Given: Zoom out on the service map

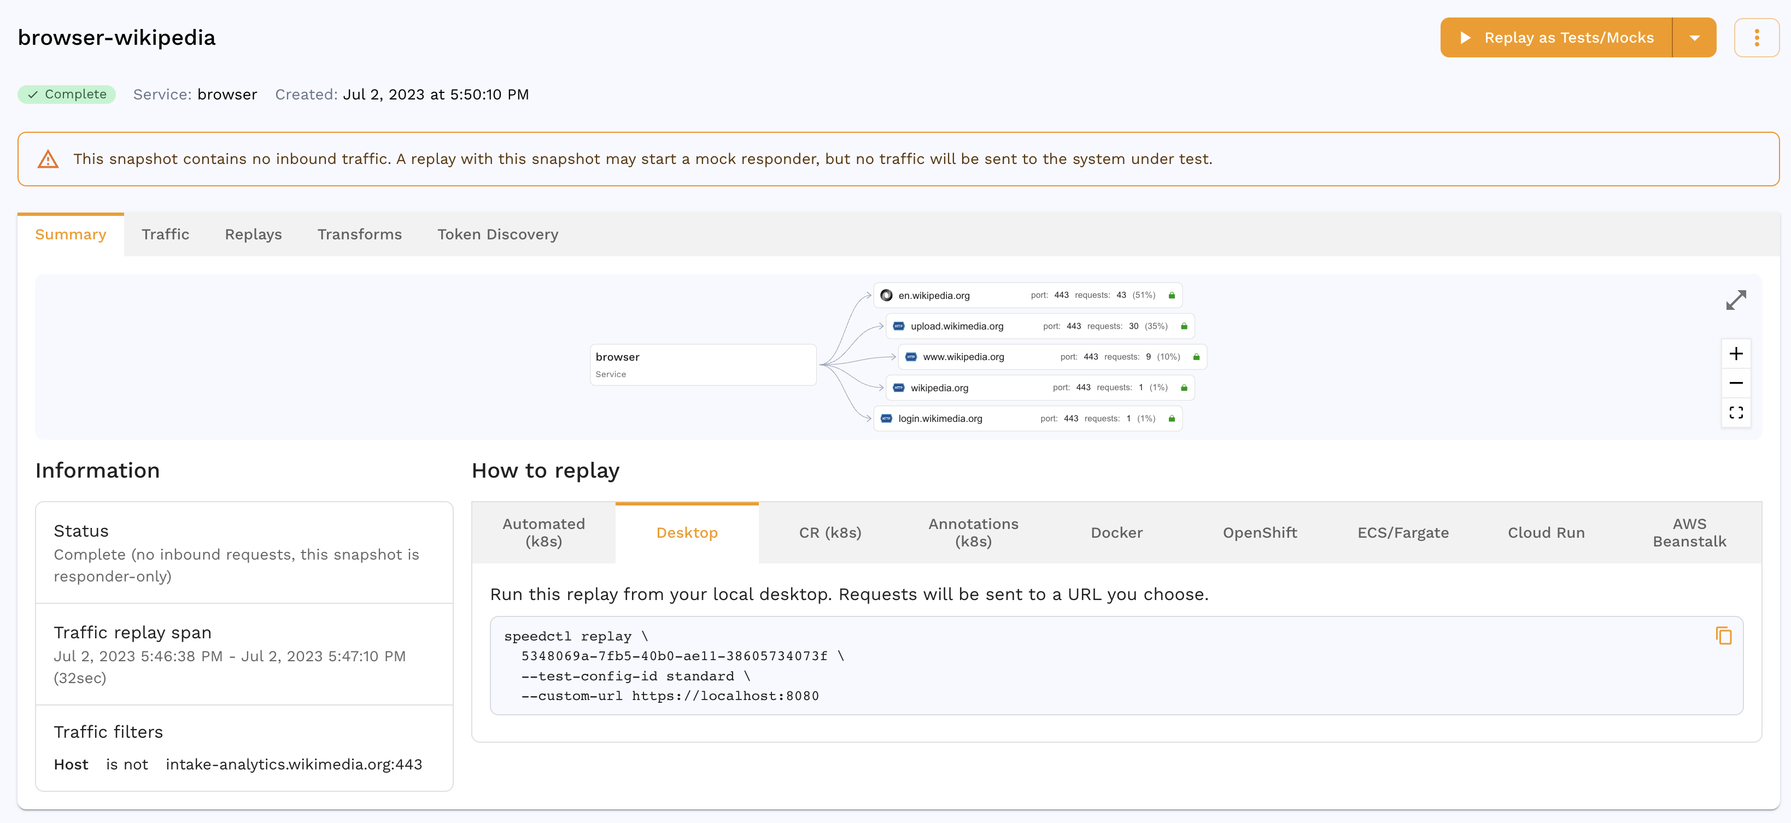Looking at the screenshot, I should pyautogui.click(x=1736, y=383).
